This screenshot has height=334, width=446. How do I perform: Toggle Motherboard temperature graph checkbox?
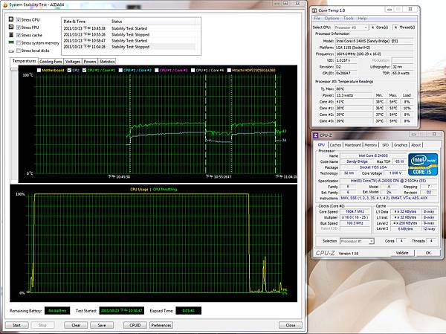pos(39,70)
